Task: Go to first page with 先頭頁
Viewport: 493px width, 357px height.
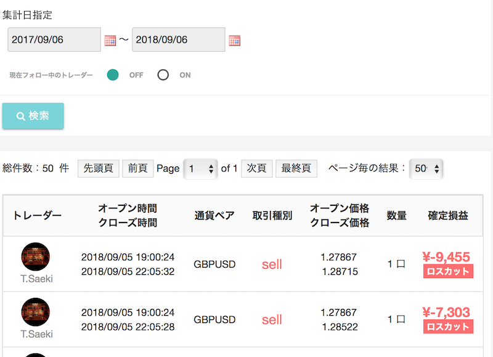Action: click(98, 168)
